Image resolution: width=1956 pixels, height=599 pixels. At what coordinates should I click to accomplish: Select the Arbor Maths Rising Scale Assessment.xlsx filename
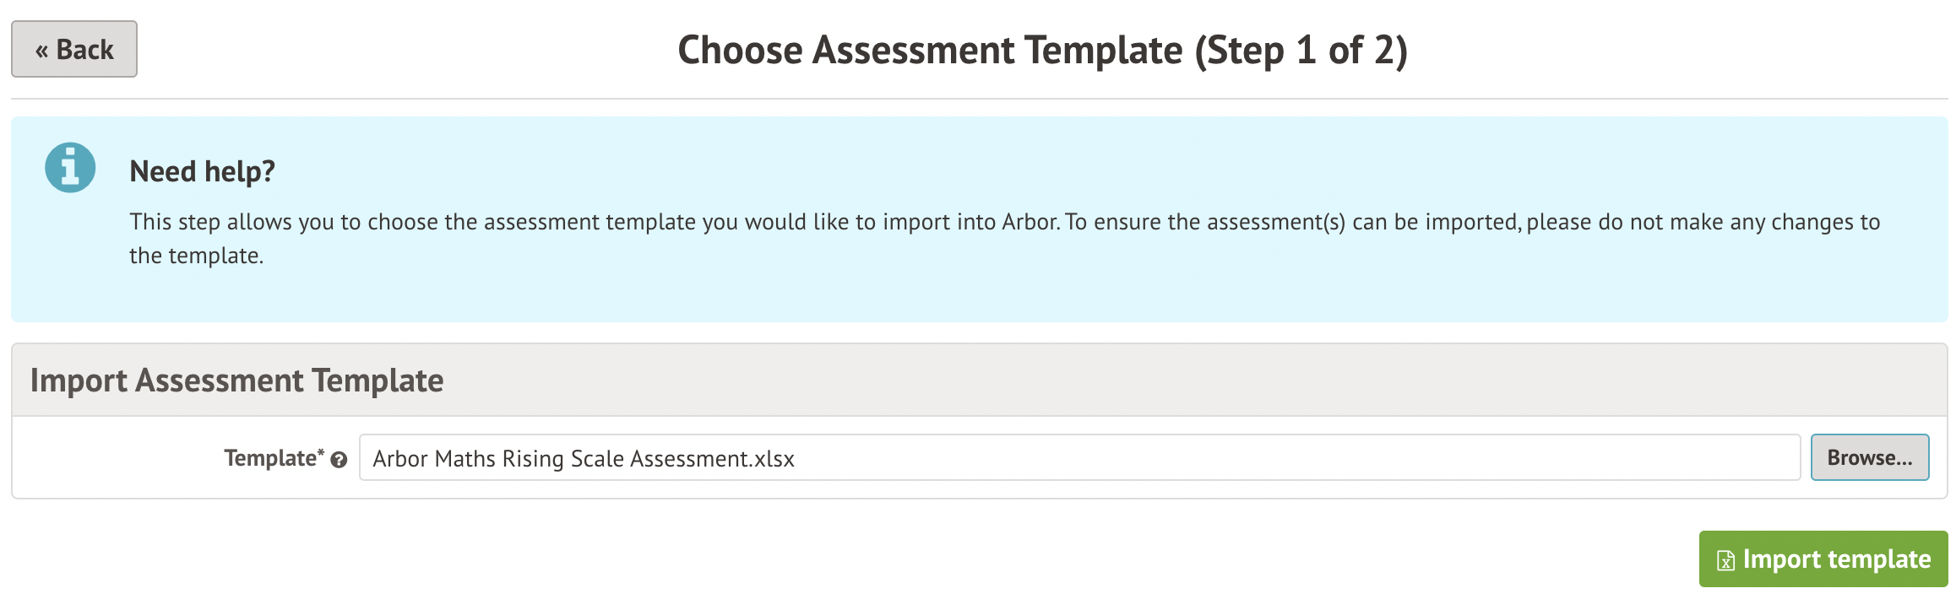click(583, 458)
